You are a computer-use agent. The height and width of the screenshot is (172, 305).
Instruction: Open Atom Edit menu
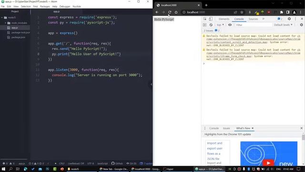pos(9,6)
